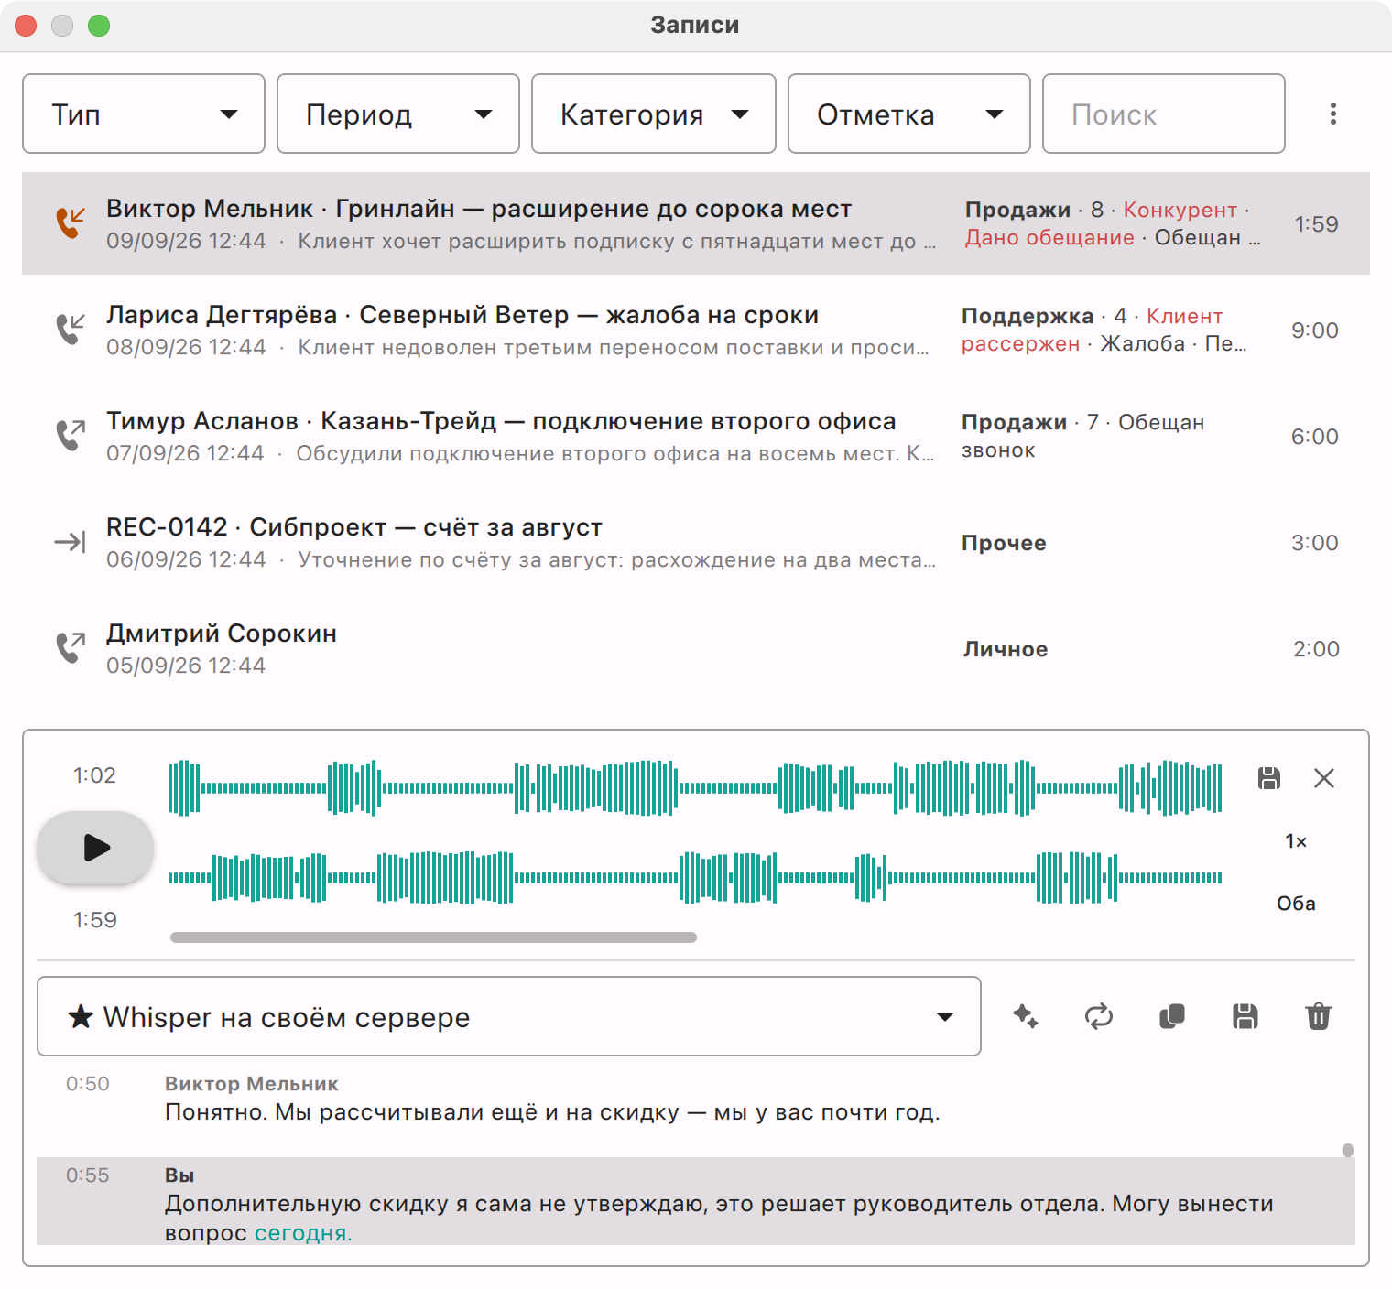Select the Тимур Асланов Казань-Трейд record
Viewport: 1392px width, 1289px height.
(696, 436)
